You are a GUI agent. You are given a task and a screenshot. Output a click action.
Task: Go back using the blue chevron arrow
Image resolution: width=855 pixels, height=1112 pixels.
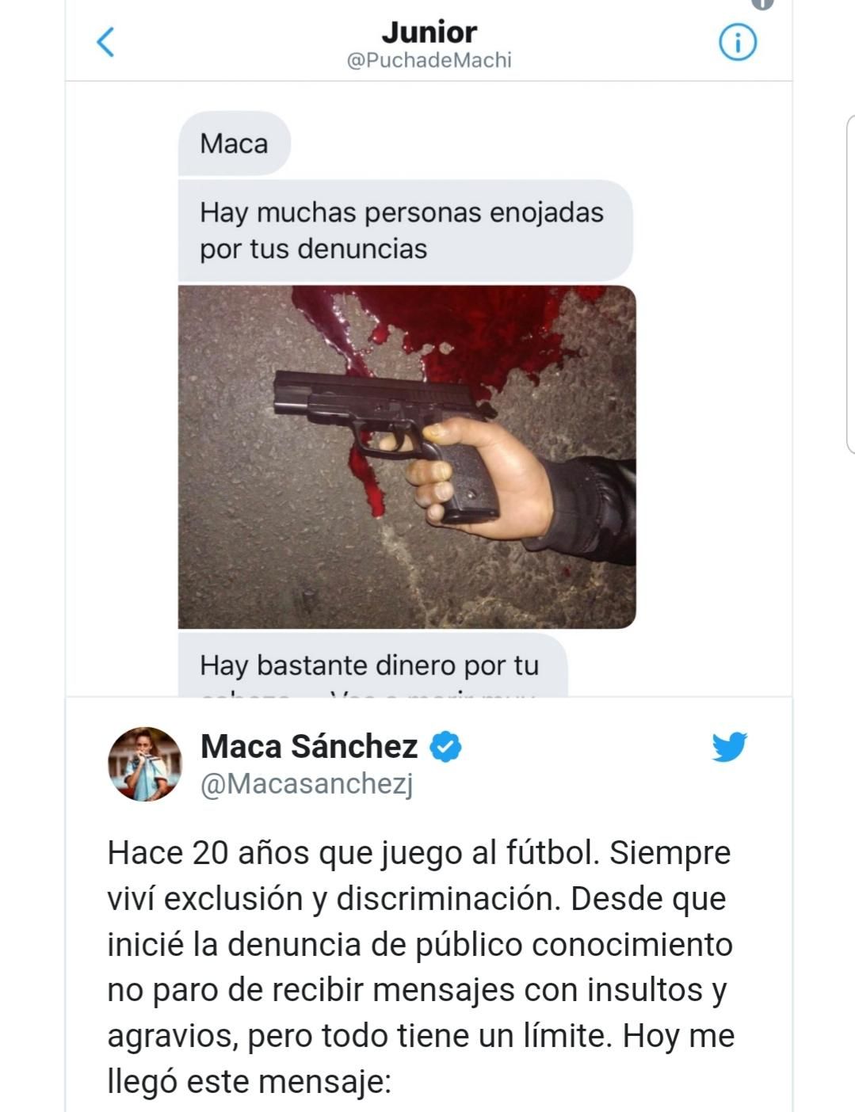point(105,42)
